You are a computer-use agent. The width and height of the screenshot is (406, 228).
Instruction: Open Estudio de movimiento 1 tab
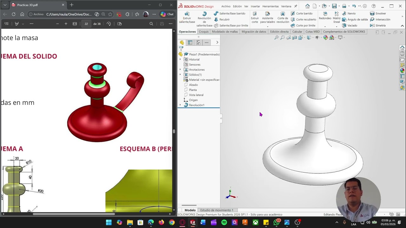(x=217, y=210)
